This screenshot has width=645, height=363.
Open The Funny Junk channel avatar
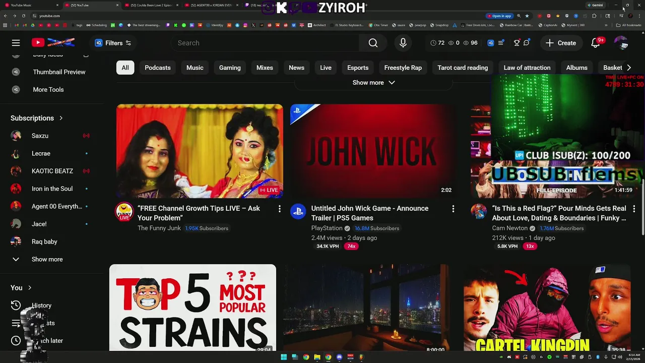point(124,212)
